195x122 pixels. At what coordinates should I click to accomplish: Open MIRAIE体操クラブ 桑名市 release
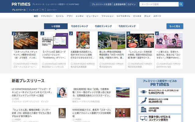pyautogui.click(x=92, y=113)
